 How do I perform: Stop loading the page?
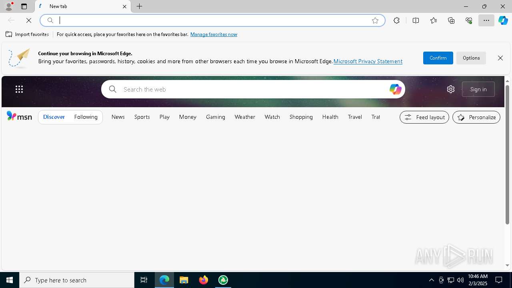tap(29, 20)
